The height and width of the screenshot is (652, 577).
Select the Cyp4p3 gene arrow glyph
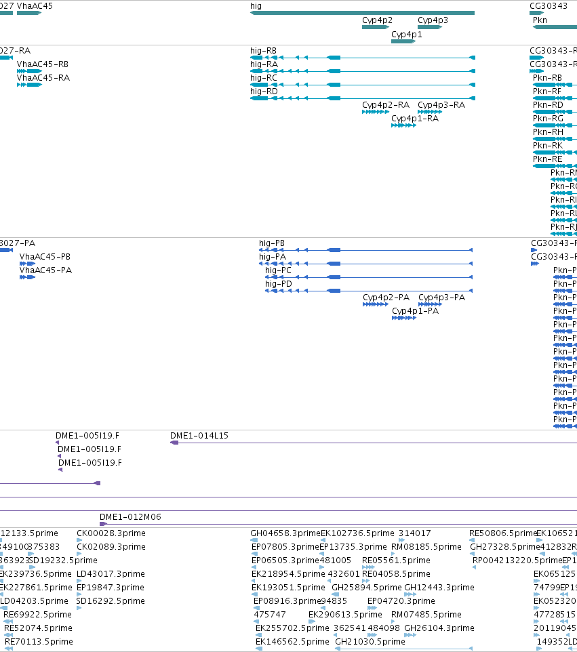tap(430, 27)
